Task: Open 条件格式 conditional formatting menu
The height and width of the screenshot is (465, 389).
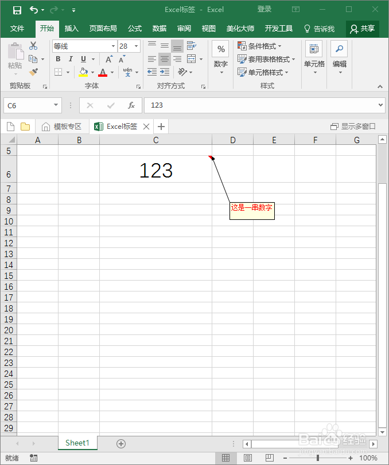Action: coord(259,46)
